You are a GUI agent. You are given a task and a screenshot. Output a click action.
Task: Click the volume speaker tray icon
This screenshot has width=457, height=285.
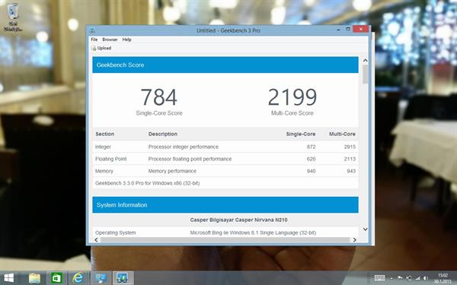(x=425, y=278)
